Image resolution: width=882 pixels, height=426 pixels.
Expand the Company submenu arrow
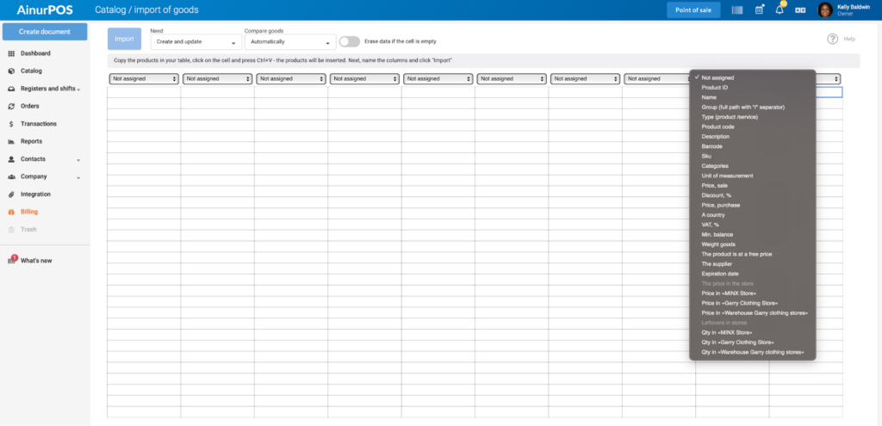click(x=78, y=177)
